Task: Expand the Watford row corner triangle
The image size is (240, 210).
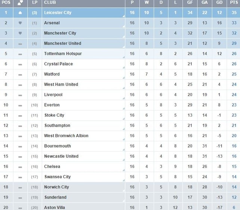Action: (123, 78)
